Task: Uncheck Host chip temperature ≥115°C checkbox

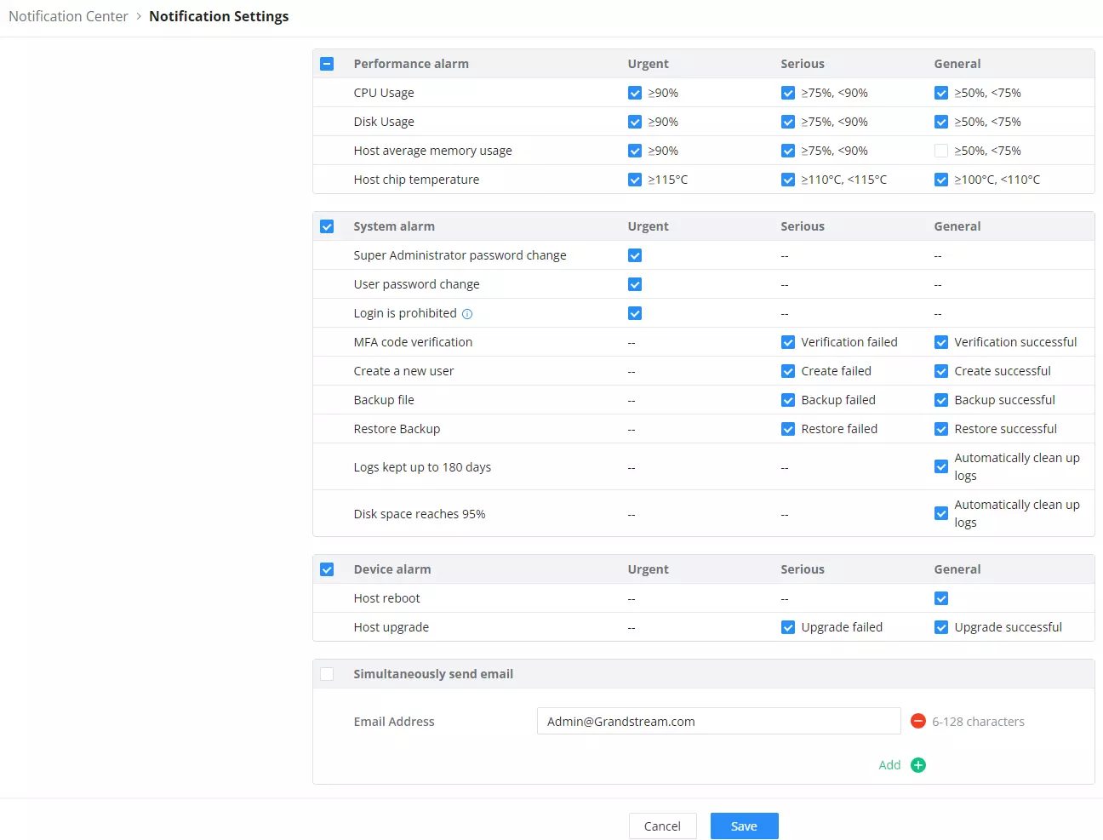Action: (635, 180)
